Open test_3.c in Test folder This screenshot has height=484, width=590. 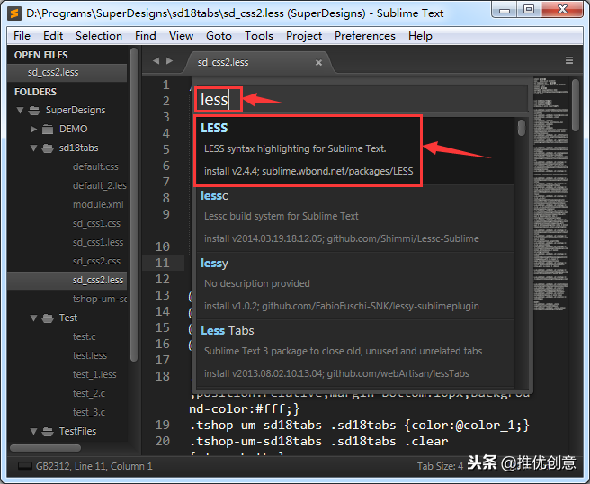tap(89, 412)
